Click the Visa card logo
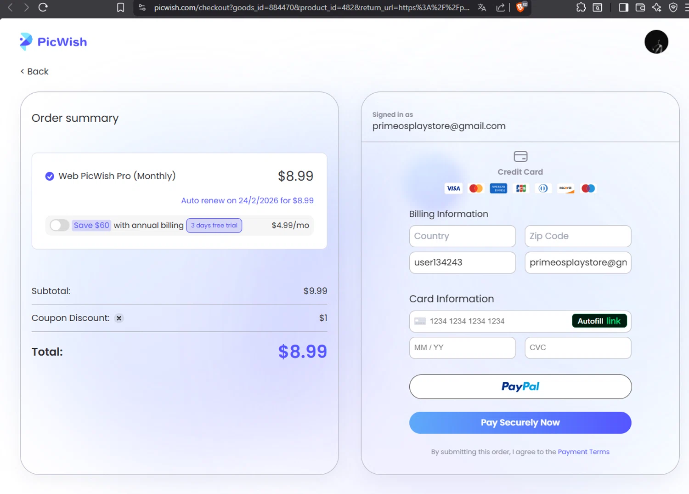The height and width of the screenshot is (494, 689). 453,188
